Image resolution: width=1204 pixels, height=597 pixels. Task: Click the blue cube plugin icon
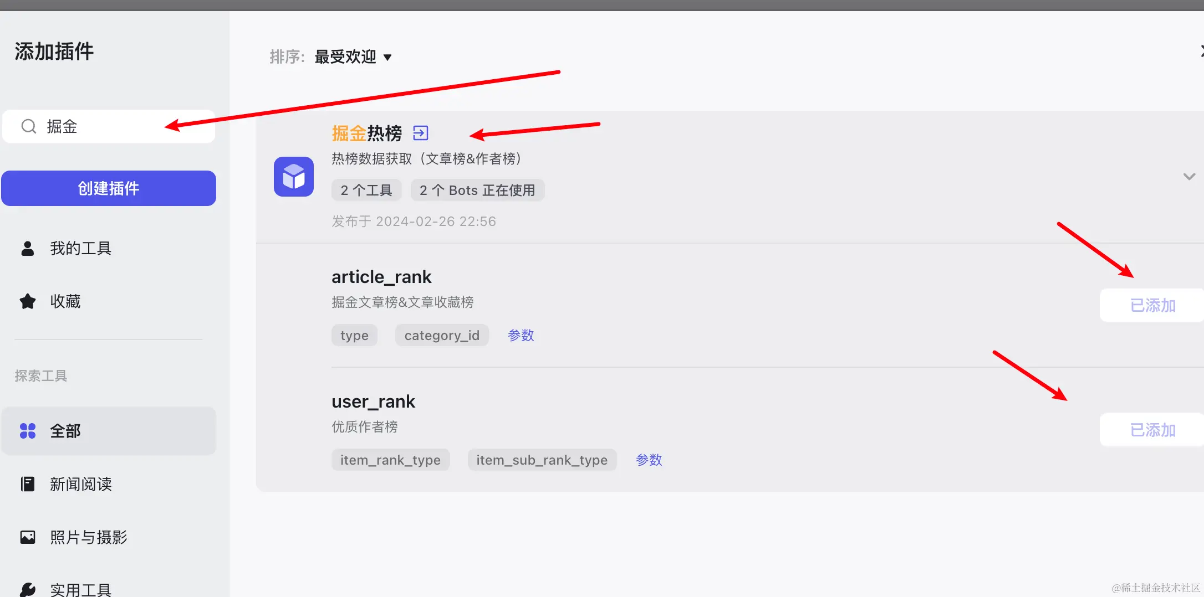[x=294, y=177]
